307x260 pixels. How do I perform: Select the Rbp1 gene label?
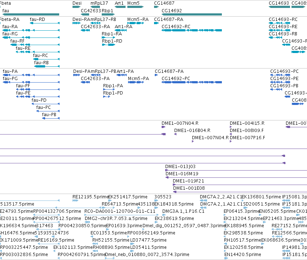108,10
